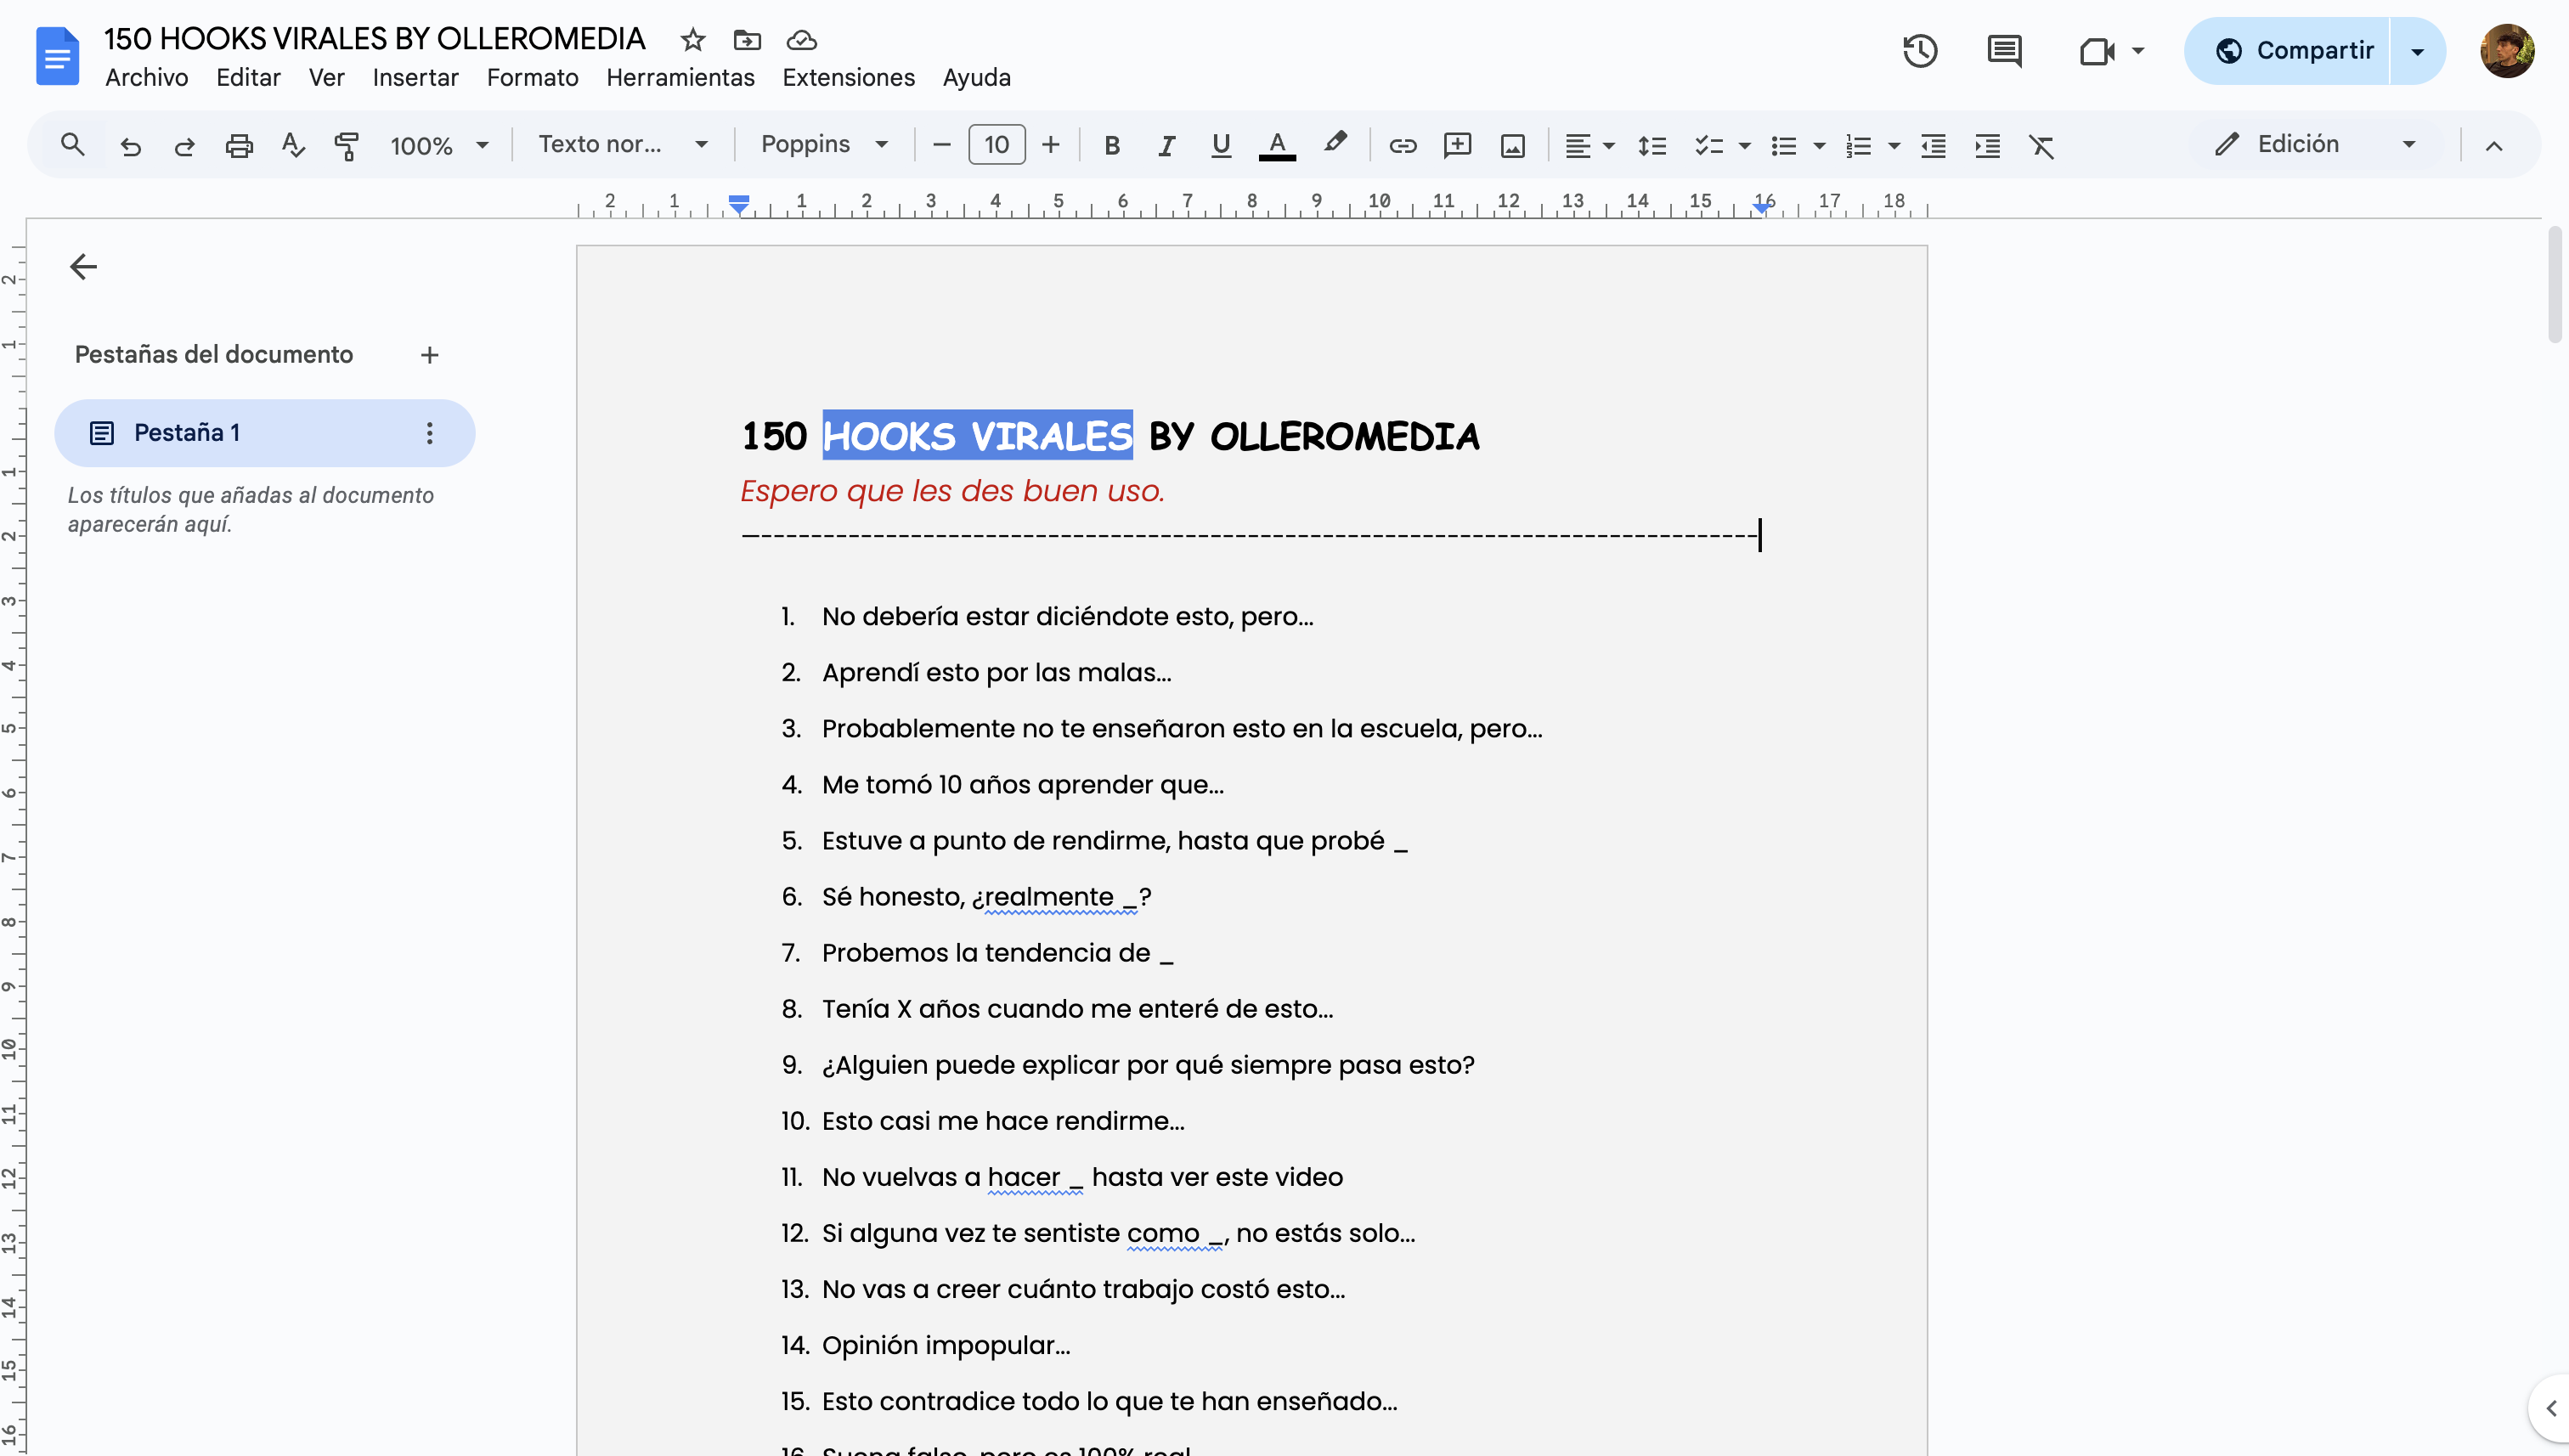Open the Poppins font dropdown
Viewport: 2569px width, 1456px height.
click(824, 145)
